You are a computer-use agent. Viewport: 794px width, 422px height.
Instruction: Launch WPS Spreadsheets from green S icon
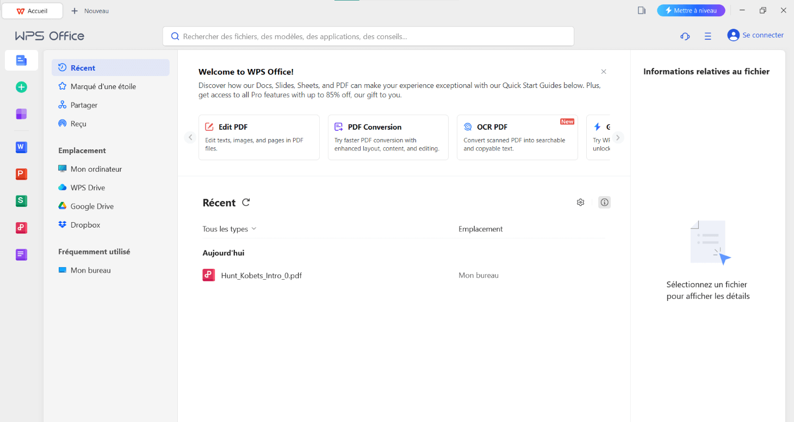[x=21, y=201]
